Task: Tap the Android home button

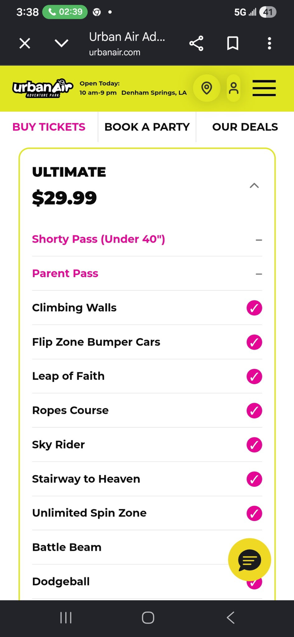Action: coord(148,617)
